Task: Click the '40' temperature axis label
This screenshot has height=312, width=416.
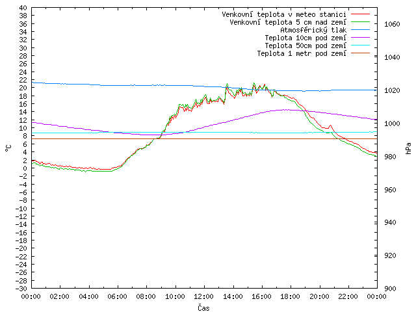Action: (23, 8)
